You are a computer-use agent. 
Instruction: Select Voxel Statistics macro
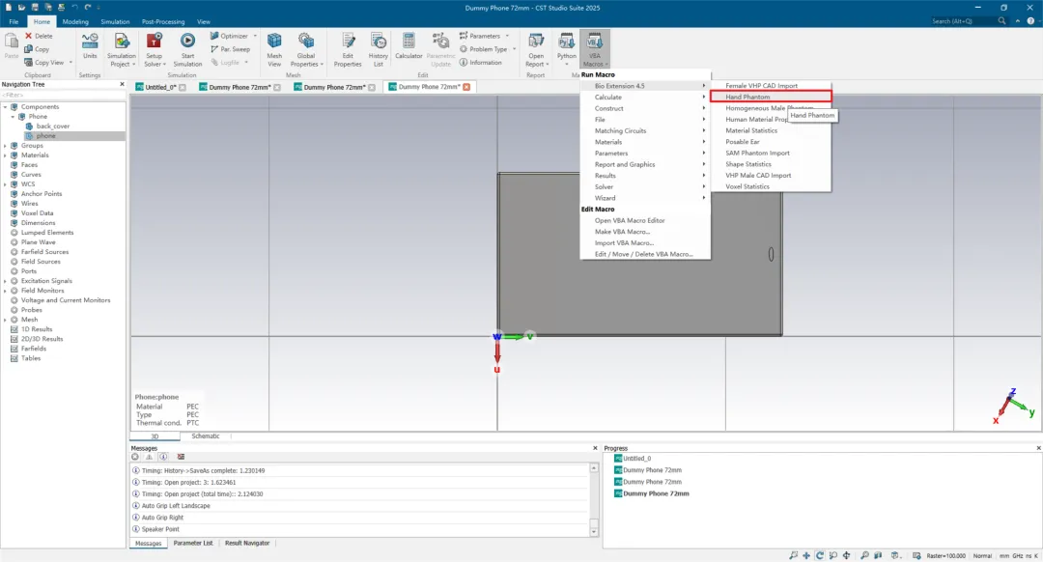coord(771,187)
